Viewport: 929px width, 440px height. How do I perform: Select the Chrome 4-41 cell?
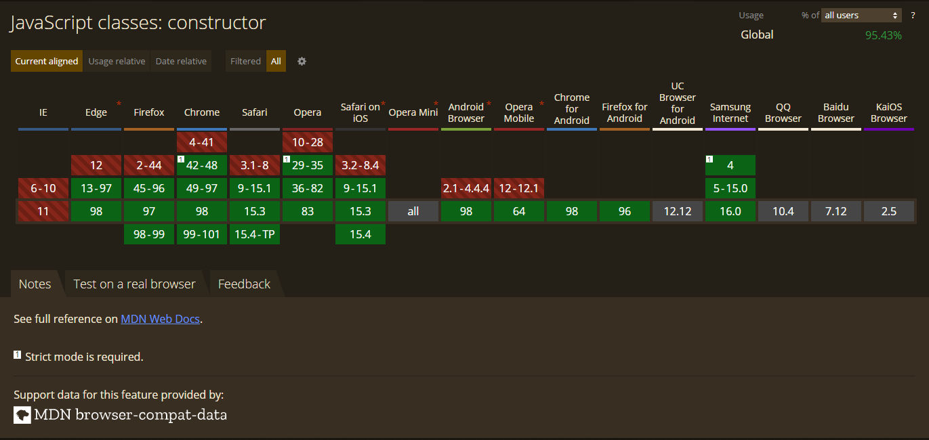click(202, 142)
